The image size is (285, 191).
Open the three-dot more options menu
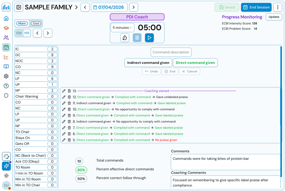tap(277, 7)
